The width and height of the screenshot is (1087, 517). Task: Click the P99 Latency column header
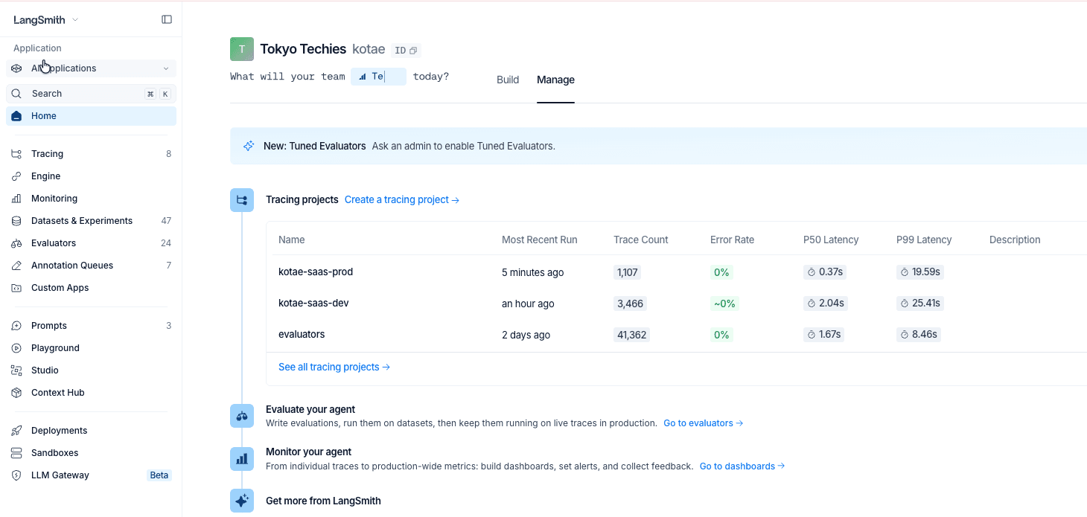pyautogui.click(x=924, y=240)
